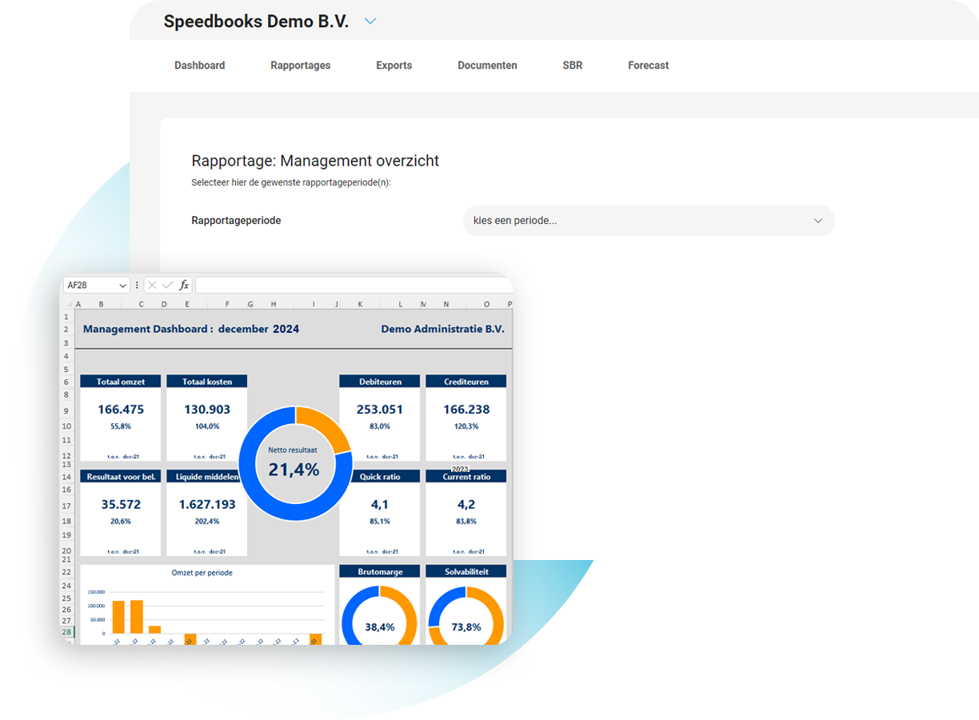Viewport: 979px width, 720px height.
Task: Navigate to the SBR section
Action: (573, 65)
